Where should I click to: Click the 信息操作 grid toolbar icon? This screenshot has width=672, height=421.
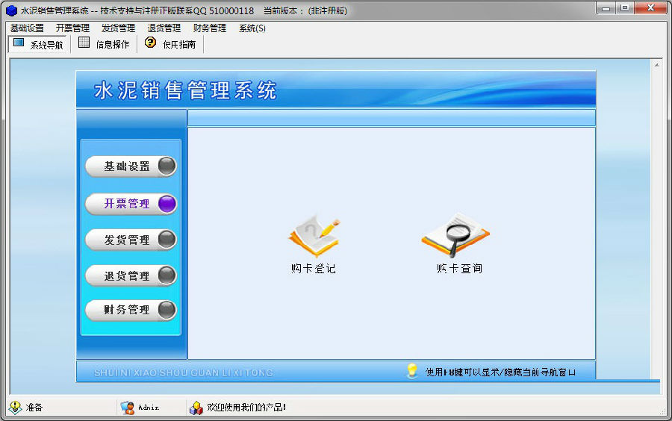click(84, 43)
